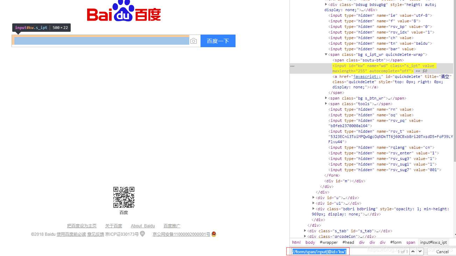The height and width of the screenshot is (256, 456).
Task: Select the hidden input name="rqlang" row
Action: 381,147
